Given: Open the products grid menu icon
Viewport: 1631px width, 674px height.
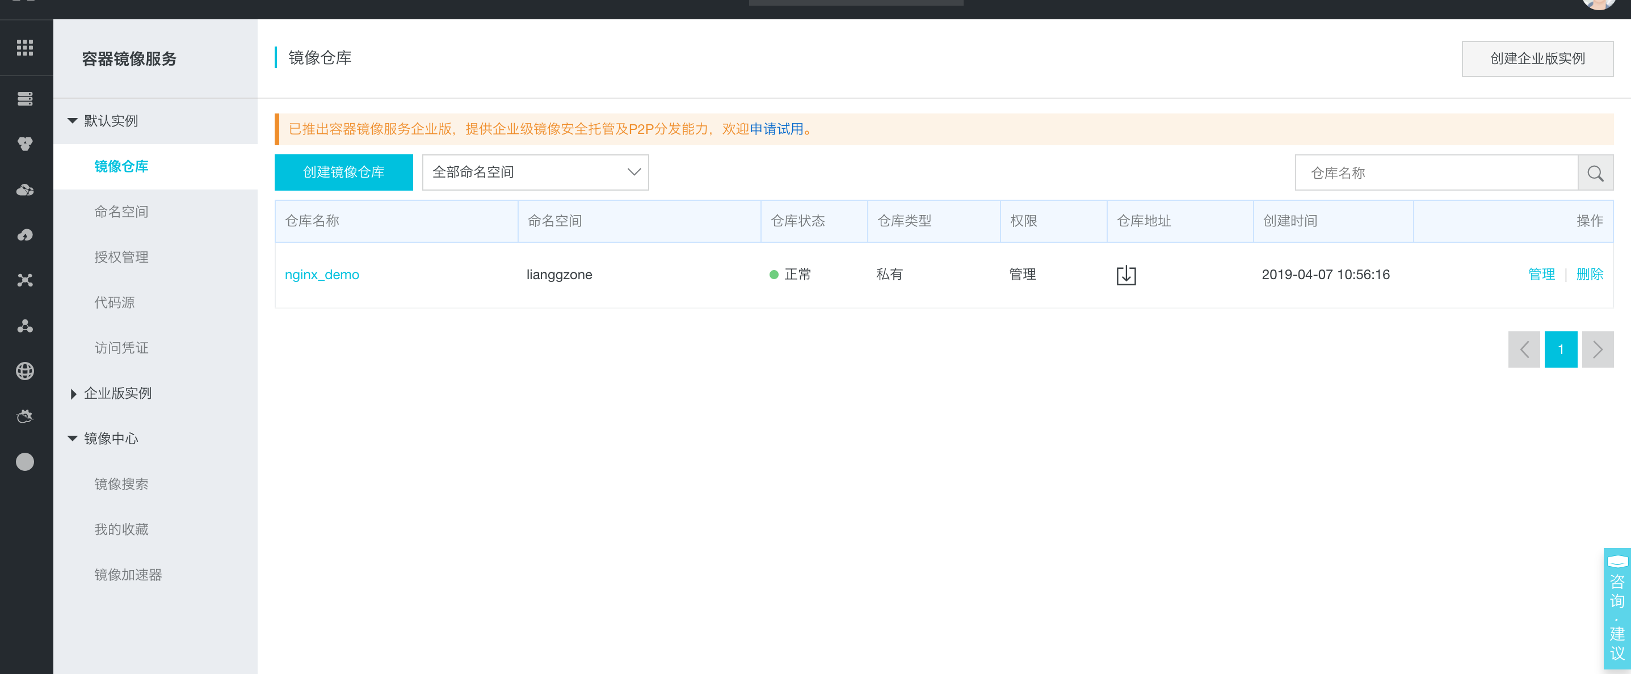Looking at the screenshot, I should click(25, 48).
